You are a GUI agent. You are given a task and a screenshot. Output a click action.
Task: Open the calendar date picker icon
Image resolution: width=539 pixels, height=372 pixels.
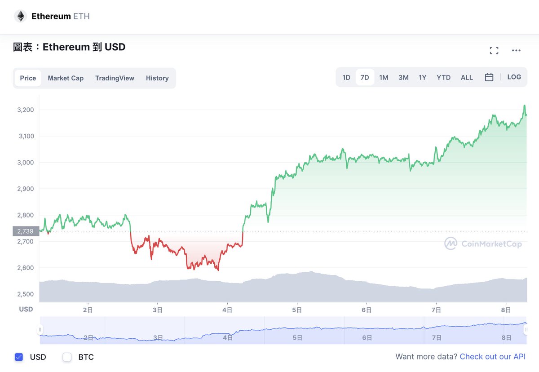click(x=489, y=77)
